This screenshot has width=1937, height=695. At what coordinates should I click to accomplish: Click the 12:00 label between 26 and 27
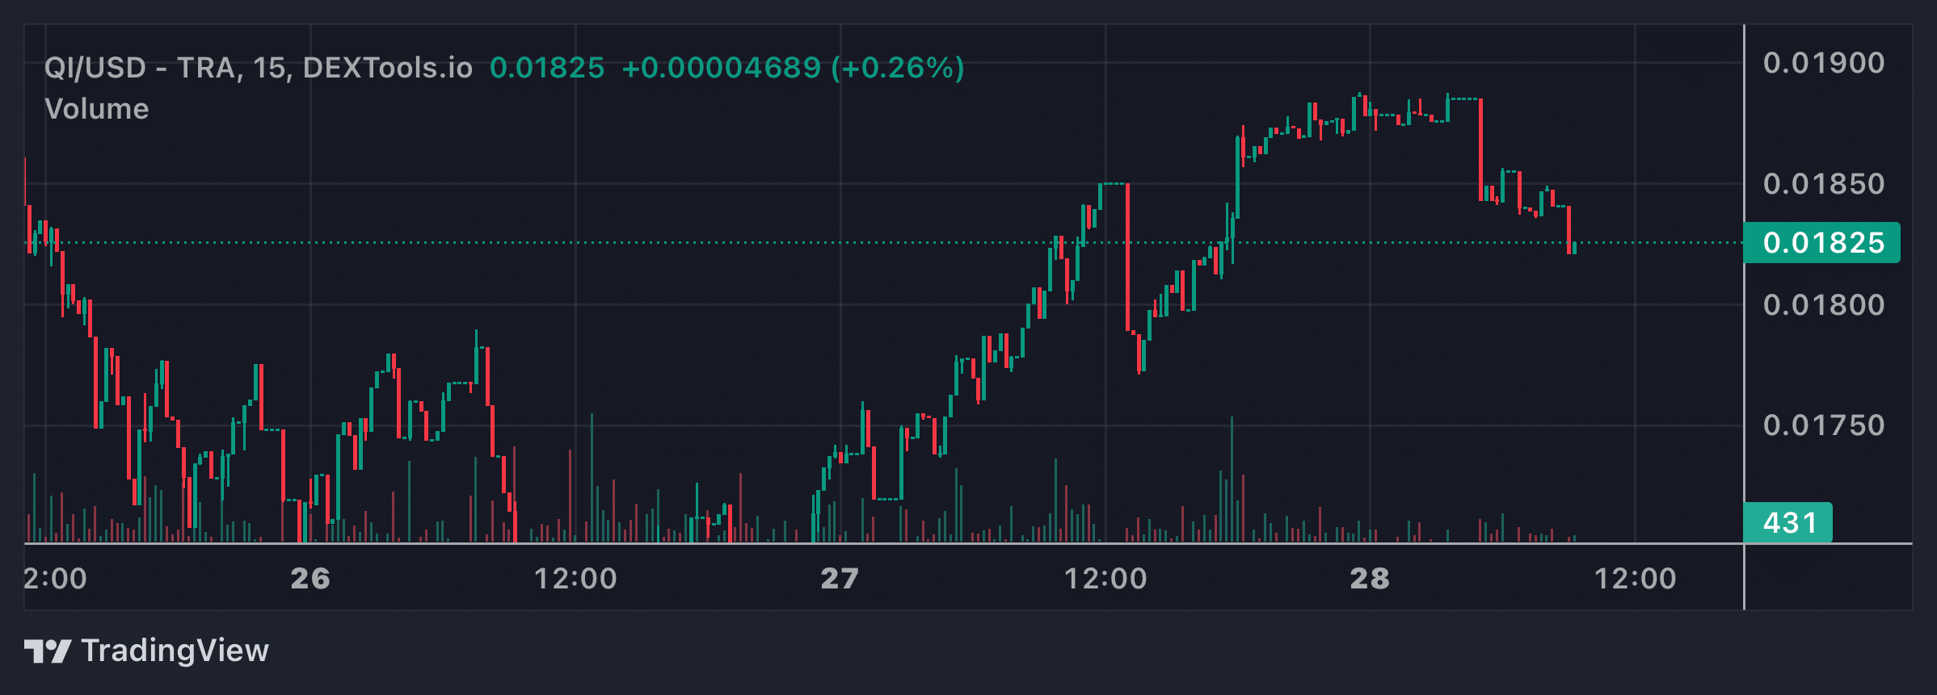(x=575, y=579)
